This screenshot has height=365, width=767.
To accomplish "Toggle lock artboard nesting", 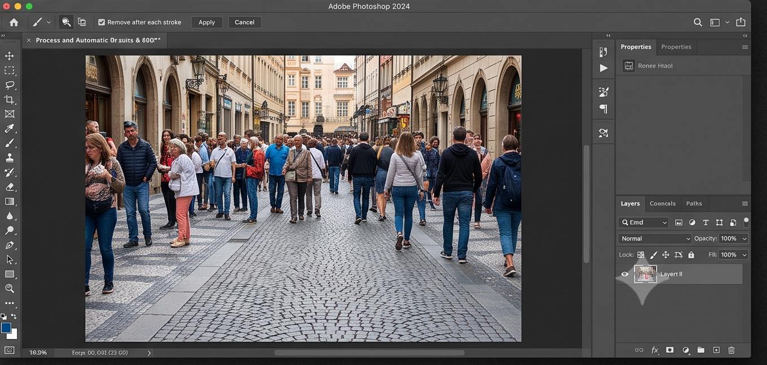I will tap(678, 255).
